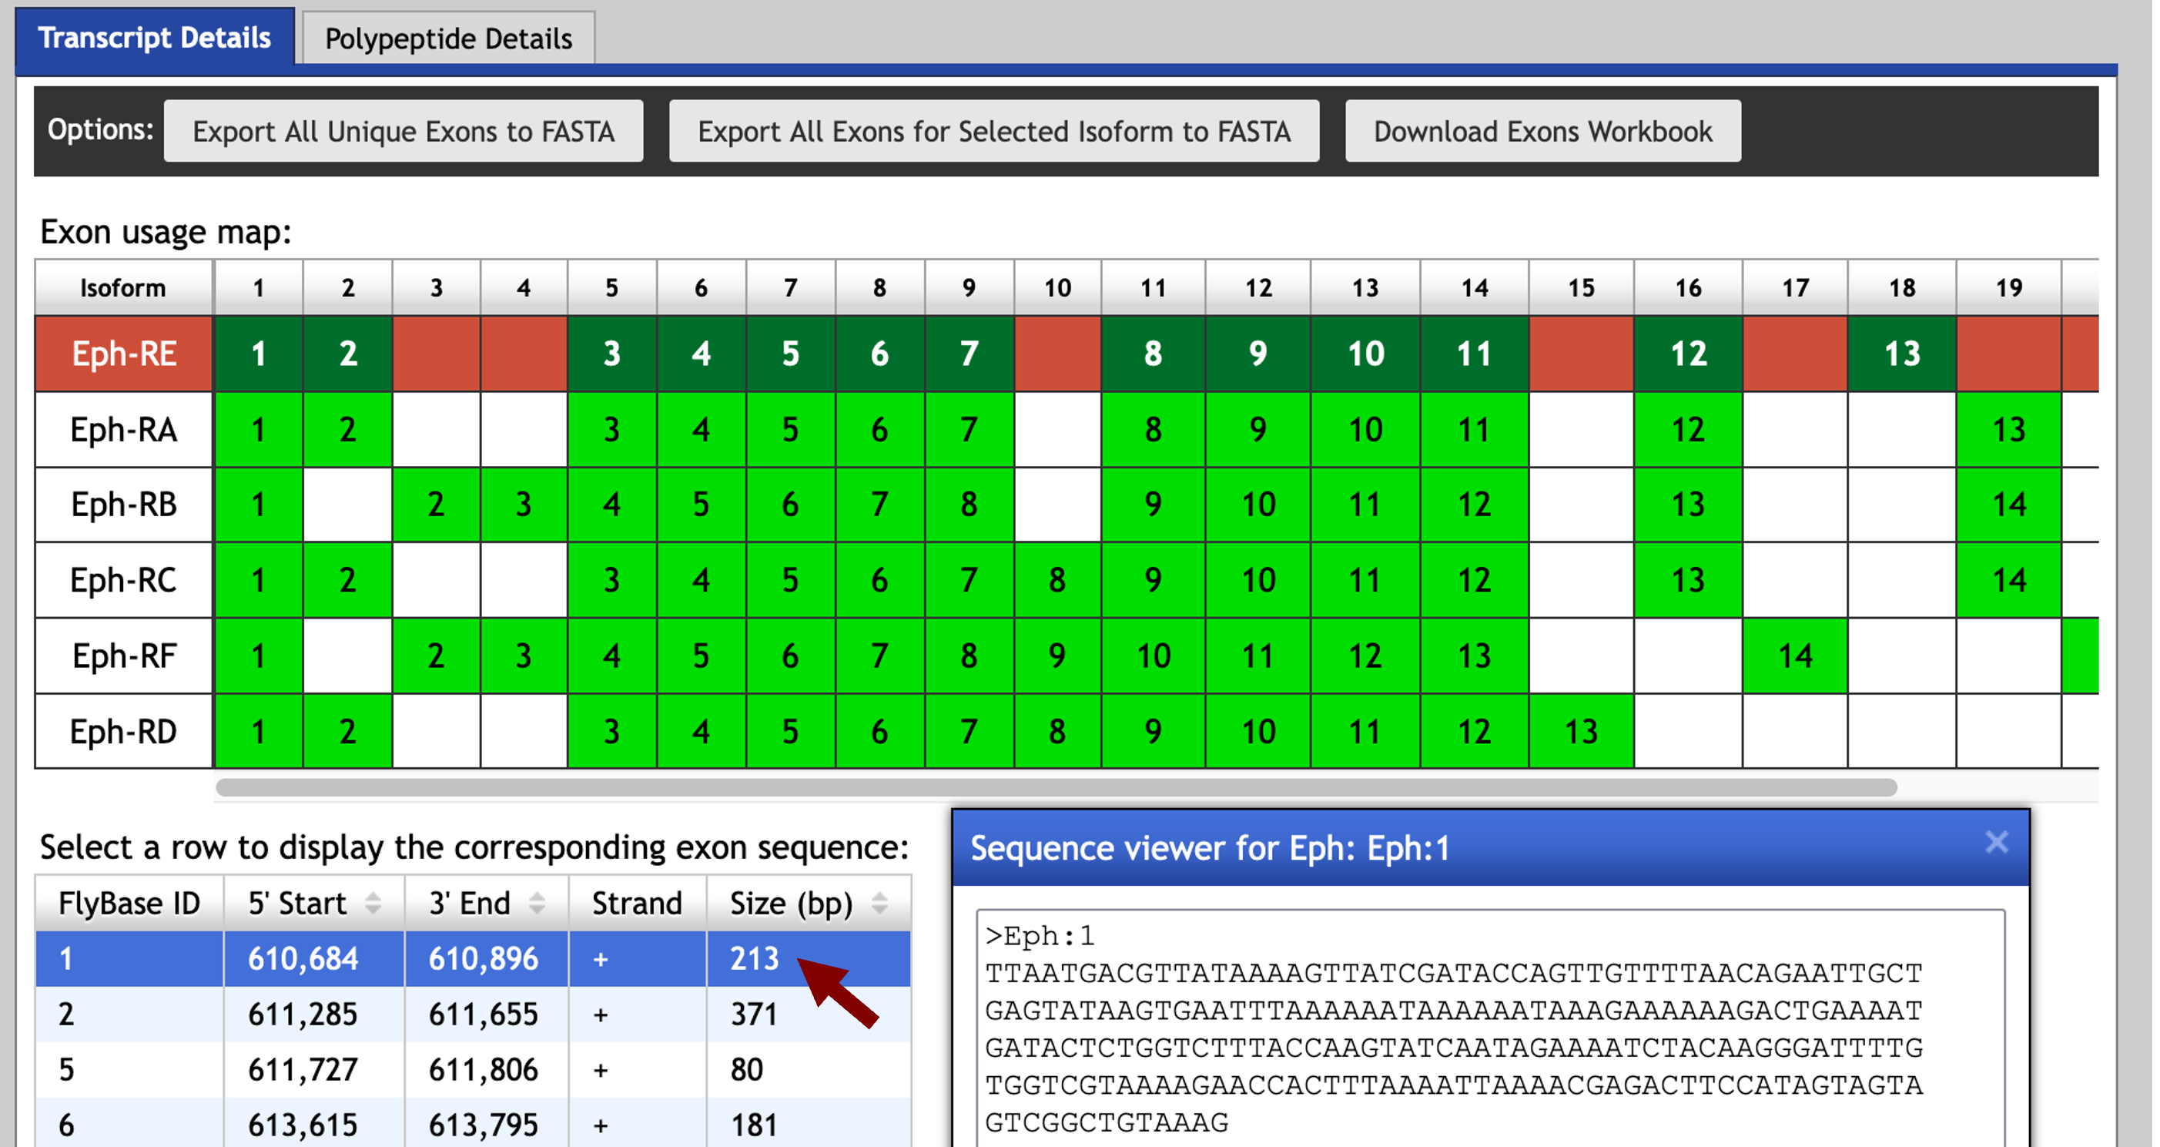Viewport: 2160px width, 1147px height.
Task: Sort table by 5' Start column arrows
Action: tap(373, 904)
